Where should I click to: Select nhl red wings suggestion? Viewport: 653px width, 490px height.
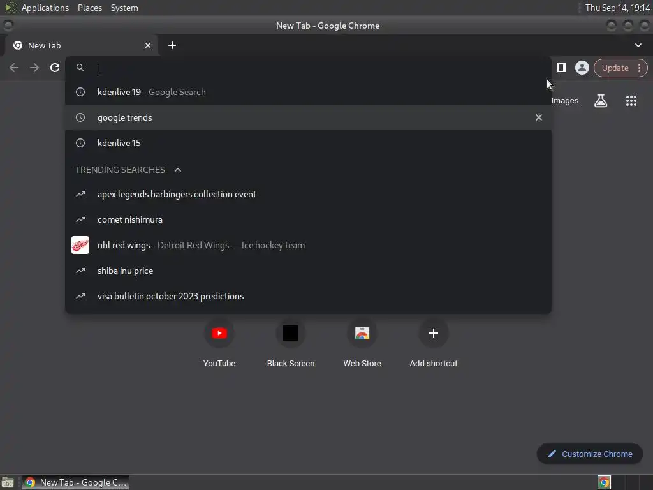308,245
